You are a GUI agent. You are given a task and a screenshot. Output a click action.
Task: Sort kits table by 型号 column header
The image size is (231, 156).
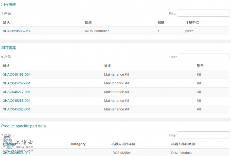(200, 66)
